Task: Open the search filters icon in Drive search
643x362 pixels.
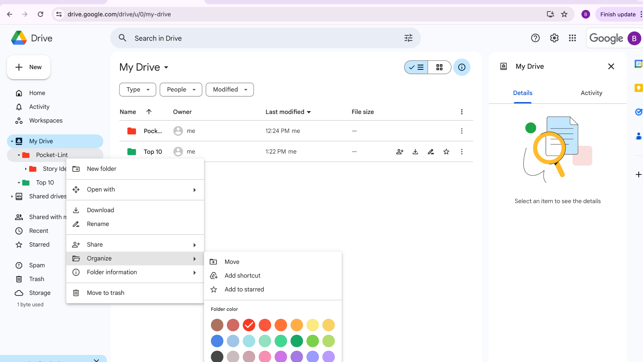Action: (x=408, y=38)
